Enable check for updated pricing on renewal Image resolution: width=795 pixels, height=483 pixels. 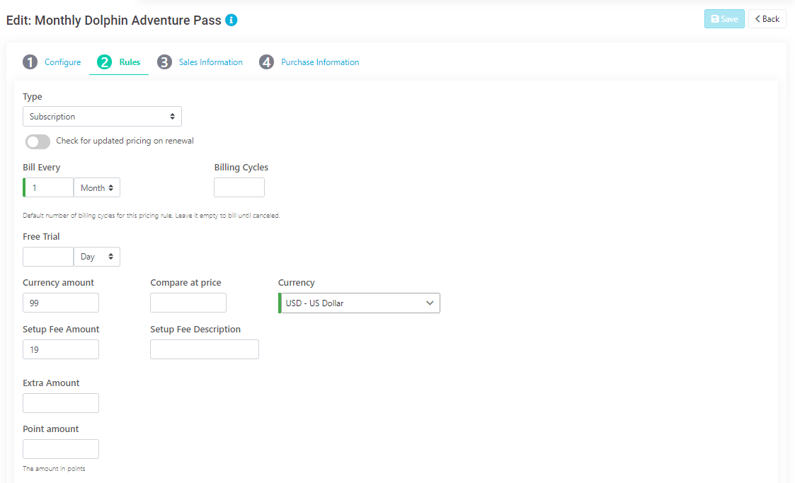click(x=37, y=141)
